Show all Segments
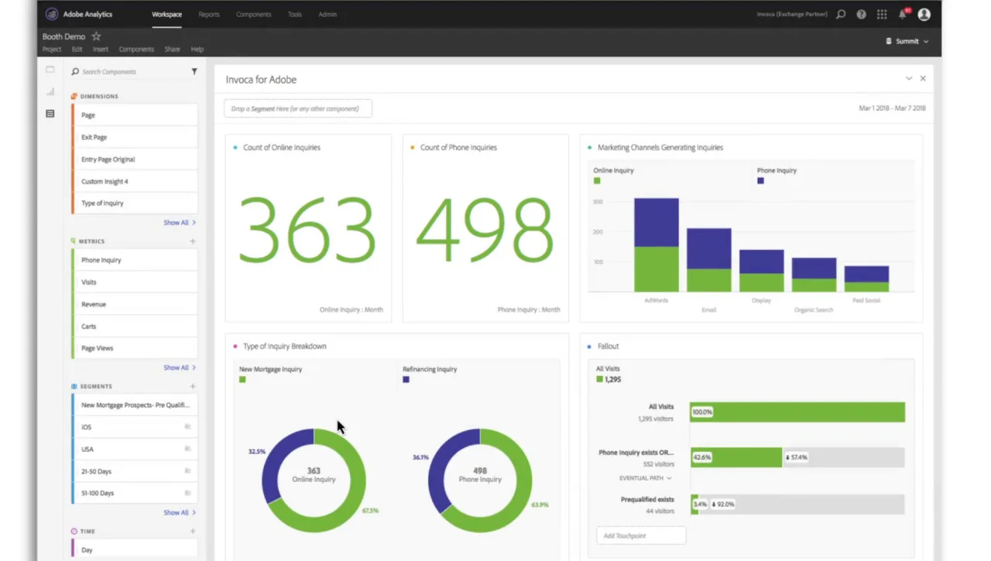The height and width of the screenshot is (561, 991). coord(180,512)
